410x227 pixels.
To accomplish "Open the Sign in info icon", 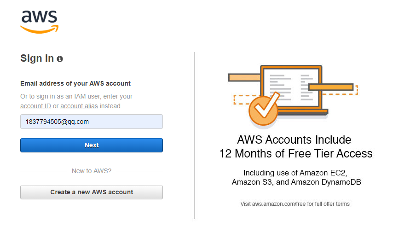I will click(x=60, y=59).
